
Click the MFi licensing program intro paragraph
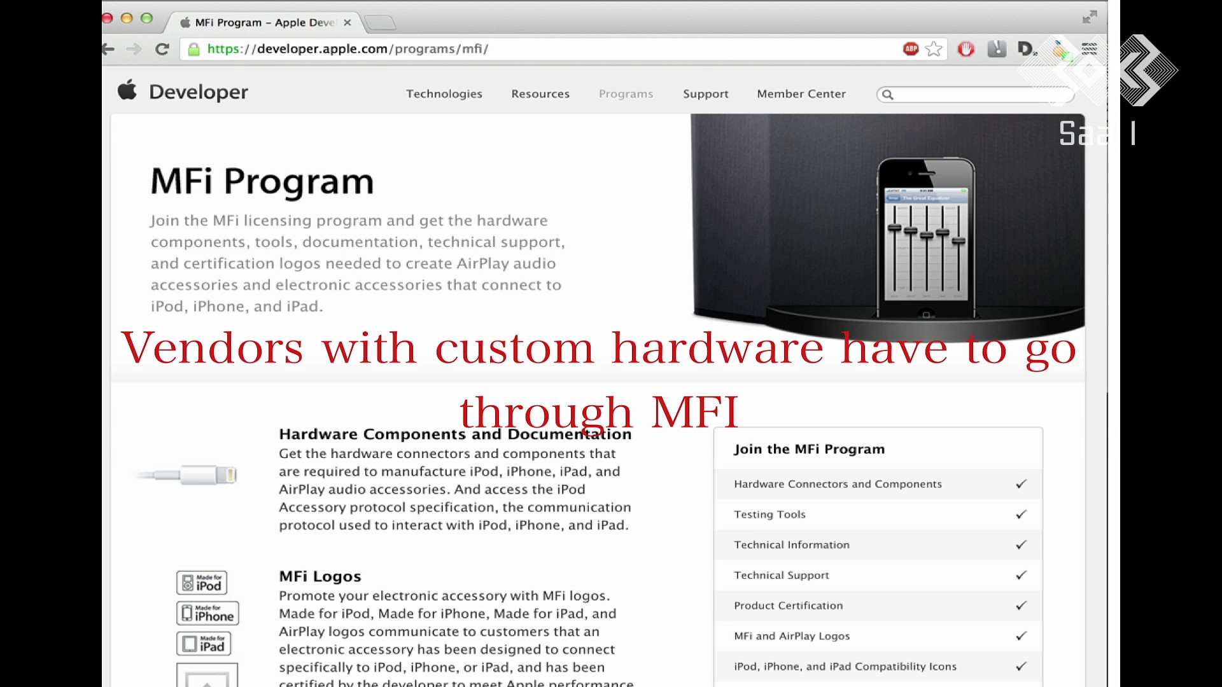358,263
